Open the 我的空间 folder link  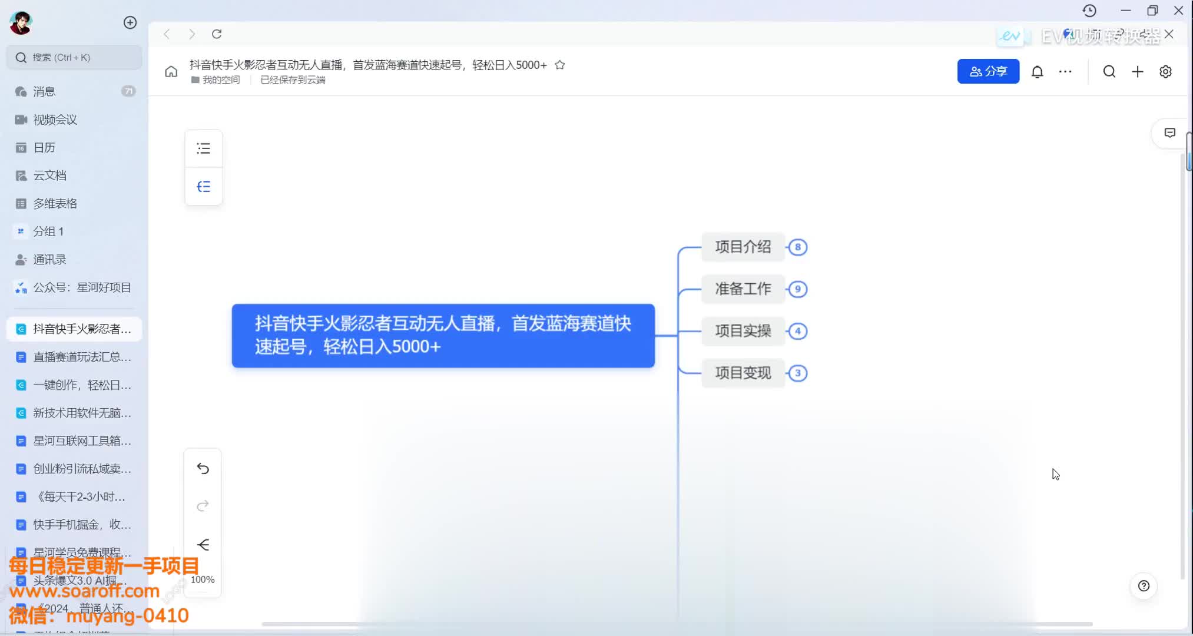click(x=216, y=79)
